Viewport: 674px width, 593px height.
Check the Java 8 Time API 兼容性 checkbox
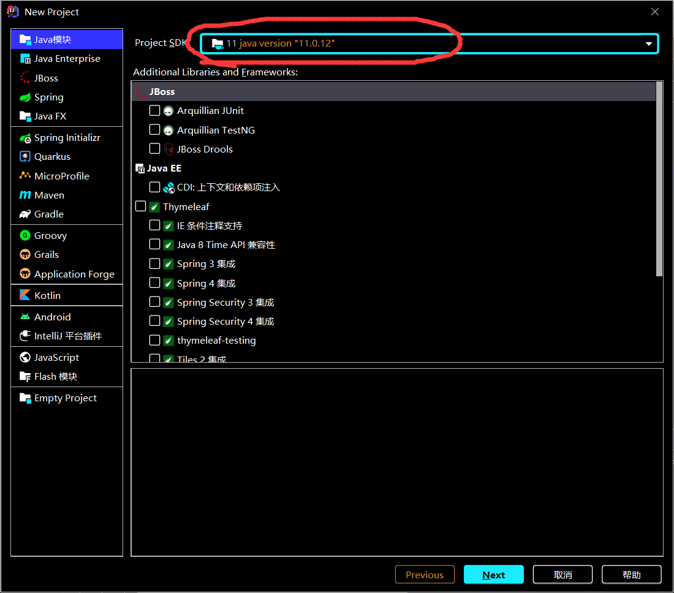coord(154,244)
